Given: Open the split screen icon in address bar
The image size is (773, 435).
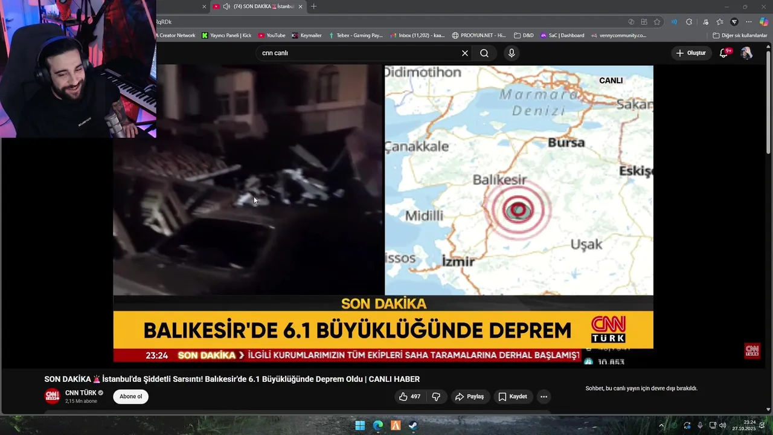Looking at the screenshot, I should [x=644, y=22].
